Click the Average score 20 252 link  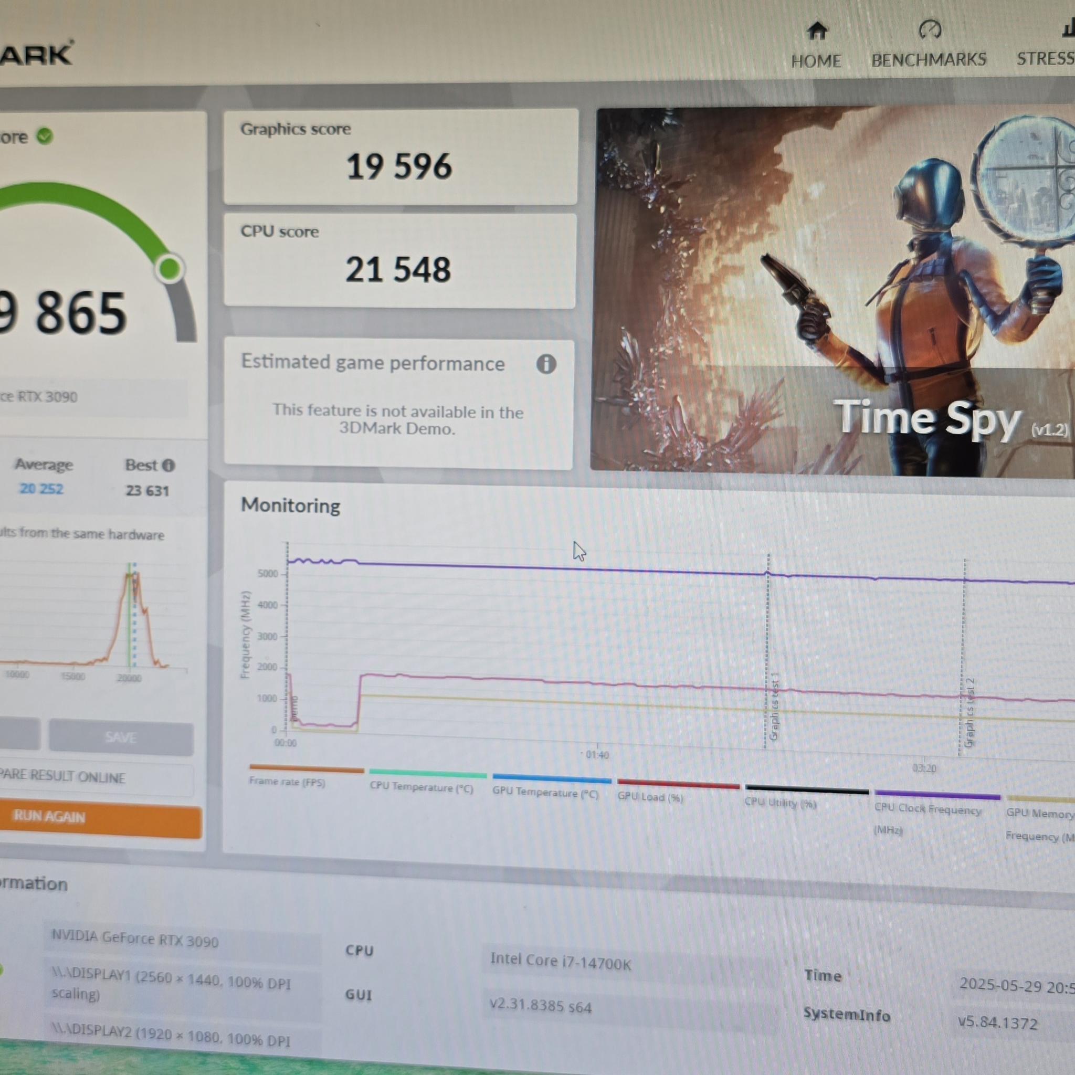tap(41, 489)
